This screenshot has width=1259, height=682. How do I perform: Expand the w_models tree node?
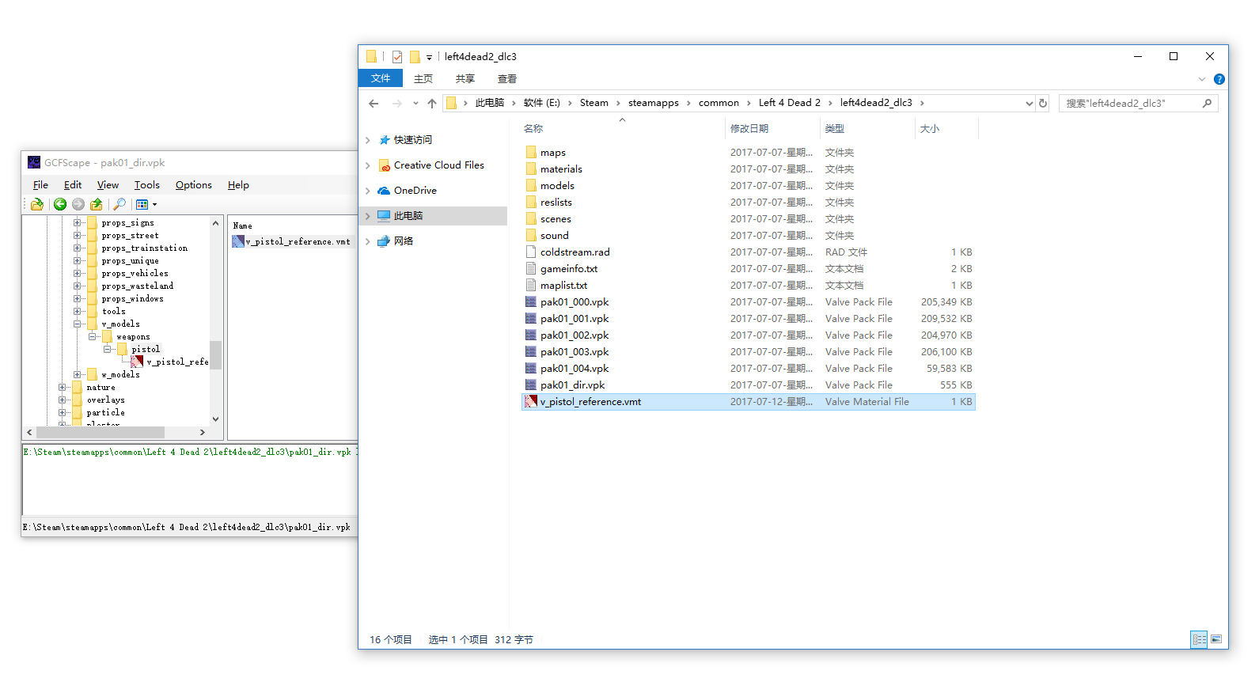click(78, 375)
